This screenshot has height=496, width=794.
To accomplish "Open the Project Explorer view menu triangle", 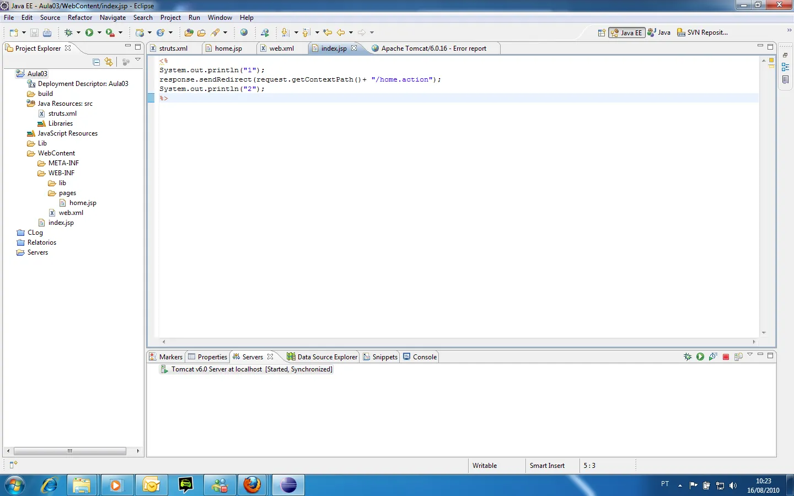I will point(138,60).
